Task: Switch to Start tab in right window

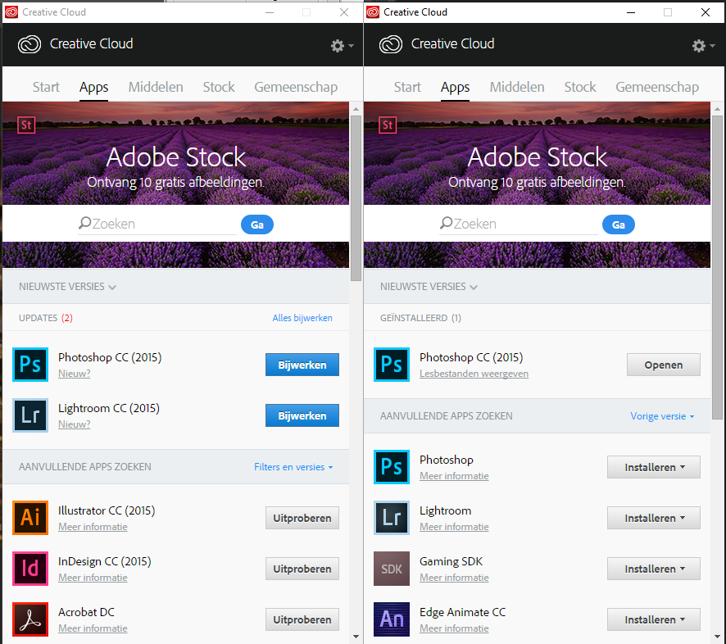Action: tap(407, 87)
